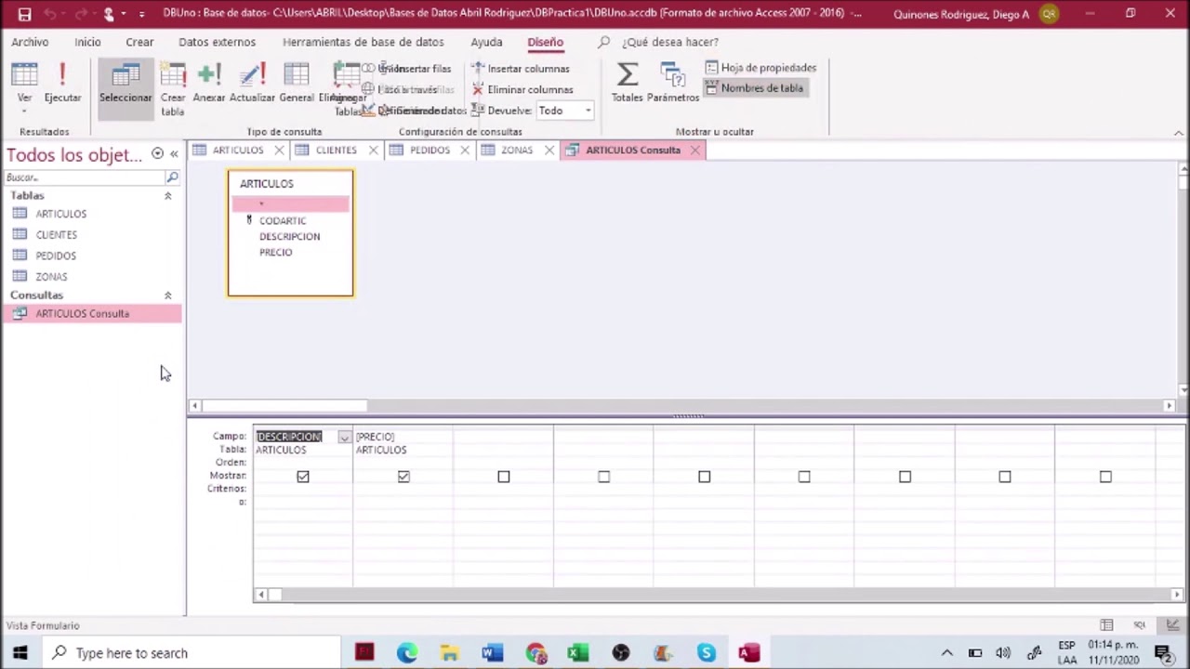This screenshot has width=1190, height=669.
Task: Uncheck Mostrar for PRECIO column
Action: [403, 477]
